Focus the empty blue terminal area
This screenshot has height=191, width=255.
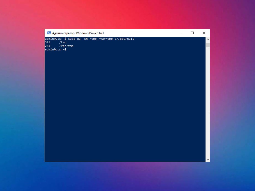pos(125,106)
